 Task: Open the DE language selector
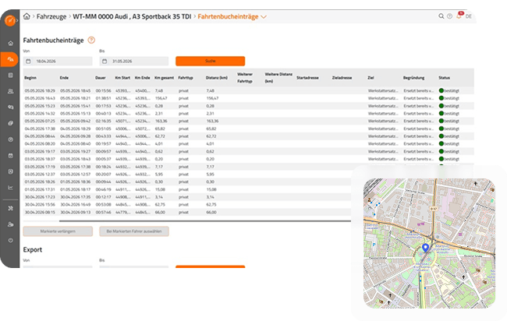click(x=469, y=16)
